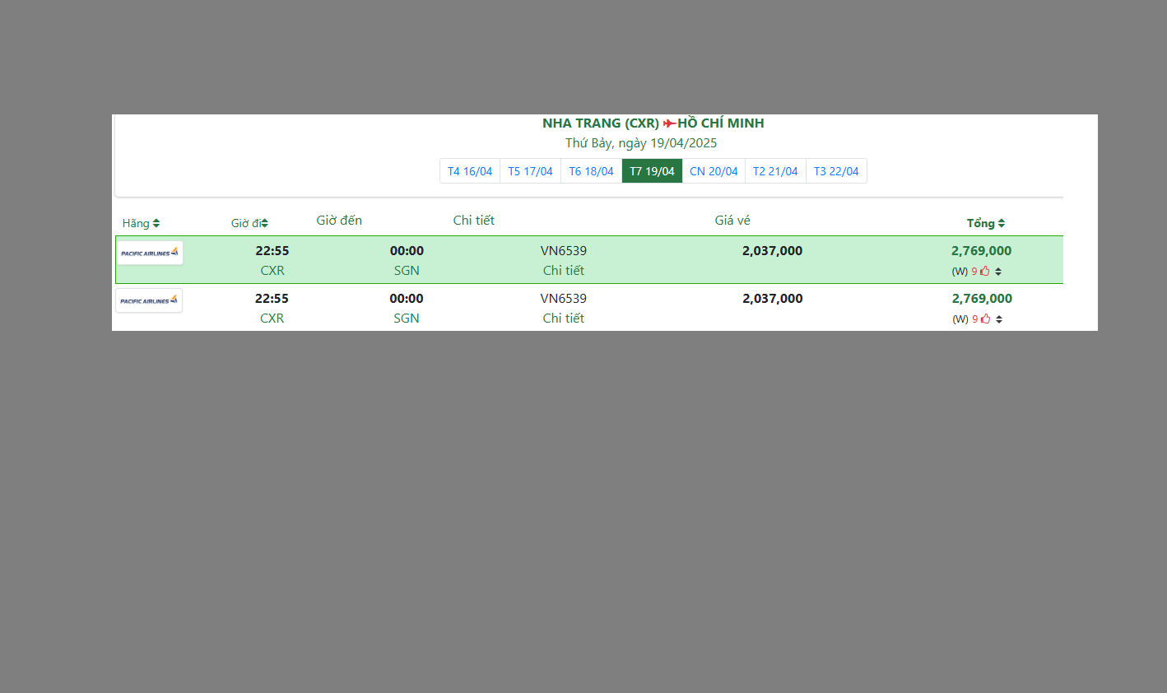Viewport: 1167px width, 693px height.
Task: View flights for T3 22/04
Action: [x=836, y=171]
